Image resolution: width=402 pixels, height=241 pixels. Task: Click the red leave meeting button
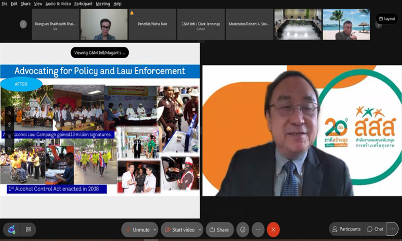point(273,230)
